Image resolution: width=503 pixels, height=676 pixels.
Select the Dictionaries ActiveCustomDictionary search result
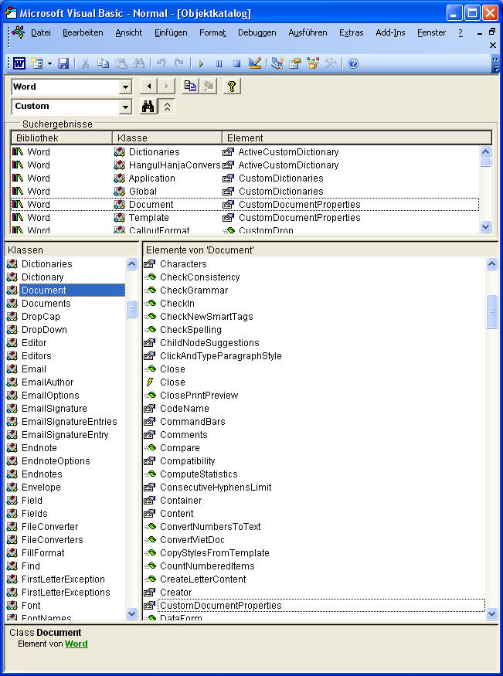(x=245, y=152)
